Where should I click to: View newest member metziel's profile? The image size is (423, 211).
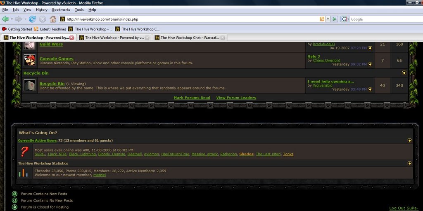tap(100, 175)
